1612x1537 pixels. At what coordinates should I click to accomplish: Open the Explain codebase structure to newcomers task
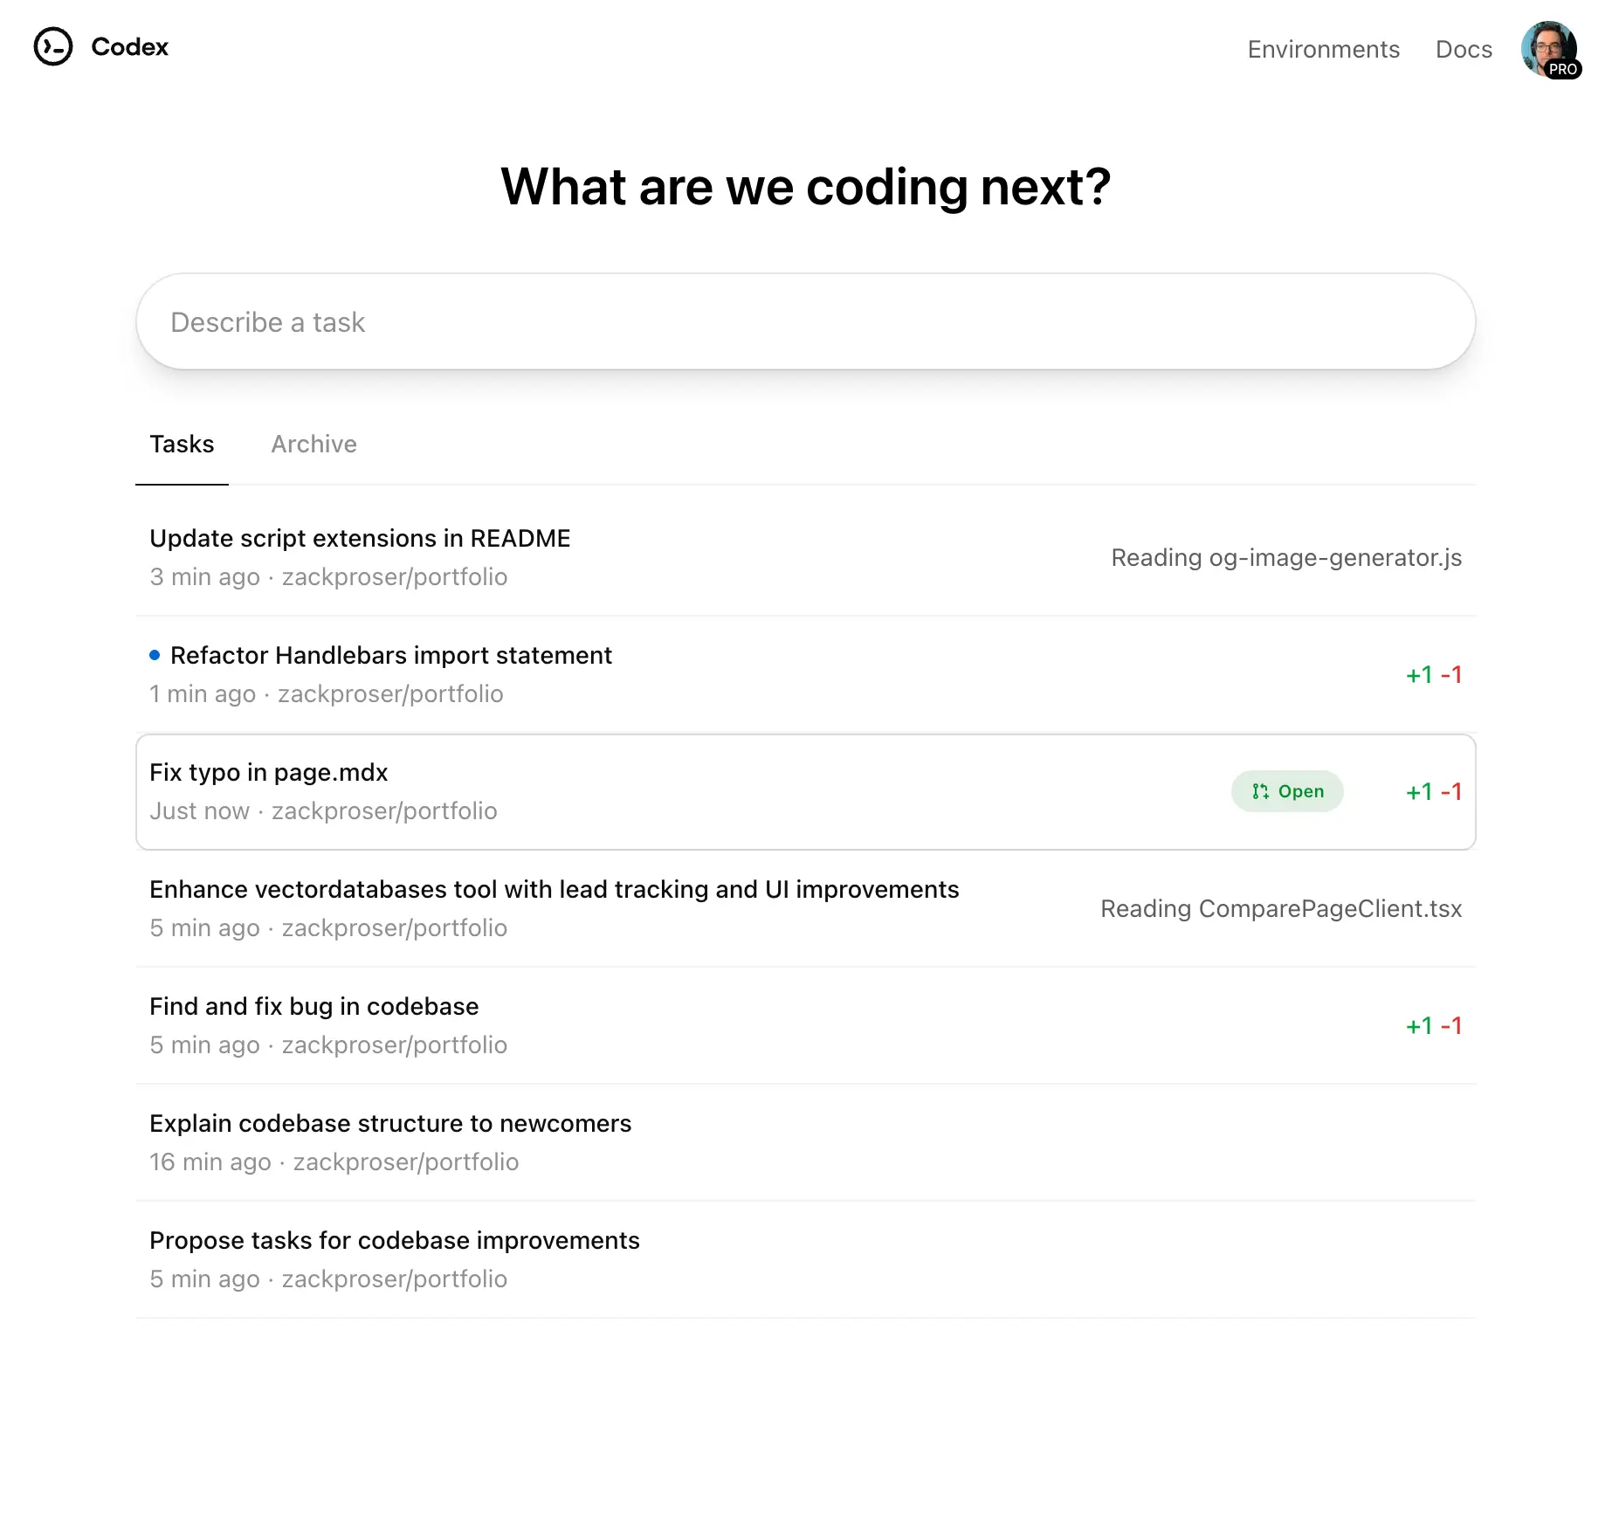pyautogui.click(x=390, y=1123)
